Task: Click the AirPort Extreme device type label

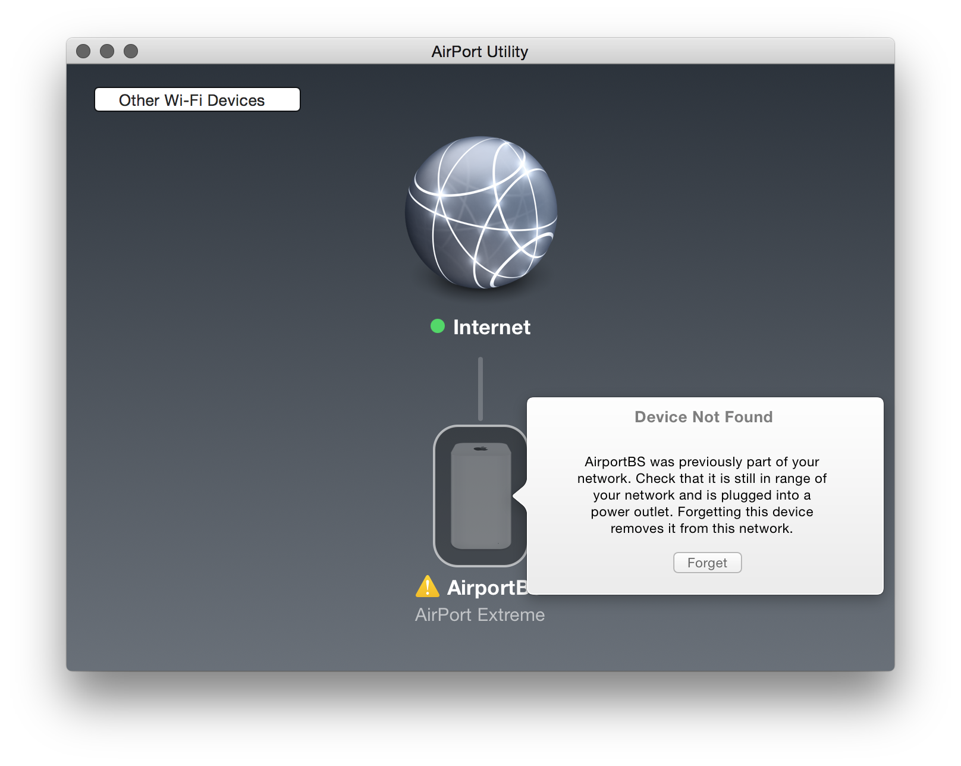Action: pyautogui.click(x=480, y=614)
